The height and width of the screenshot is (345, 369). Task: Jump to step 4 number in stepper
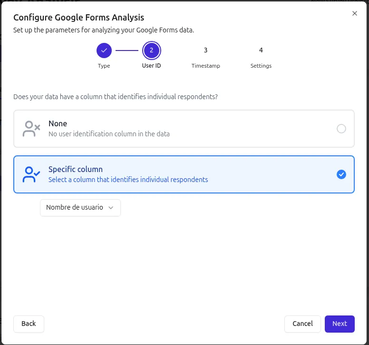pyautogui.click(x=261, y=50)
